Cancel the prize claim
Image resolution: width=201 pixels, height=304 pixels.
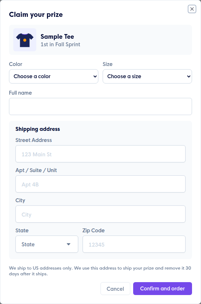115,289
